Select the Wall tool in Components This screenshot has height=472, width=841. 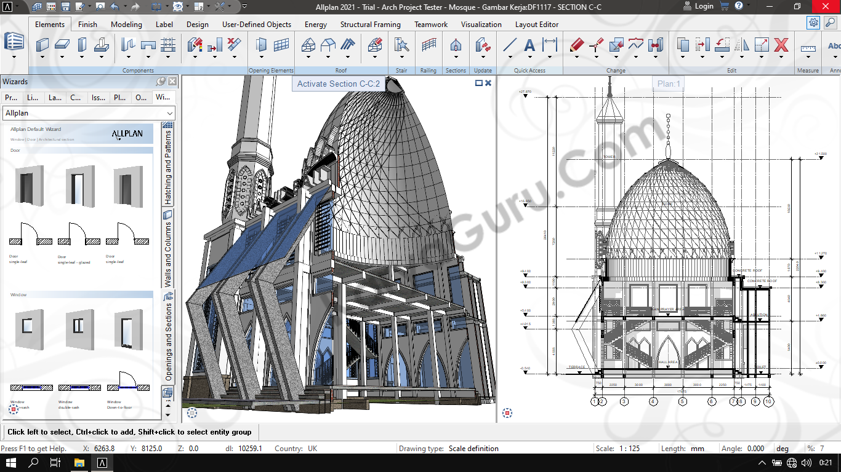pyautogui.click(x=42, y=45)
